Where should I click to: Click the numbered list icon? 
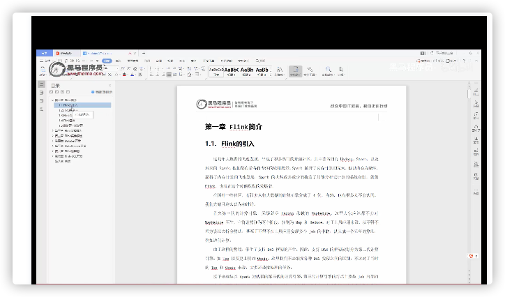(x=159, y=68)
